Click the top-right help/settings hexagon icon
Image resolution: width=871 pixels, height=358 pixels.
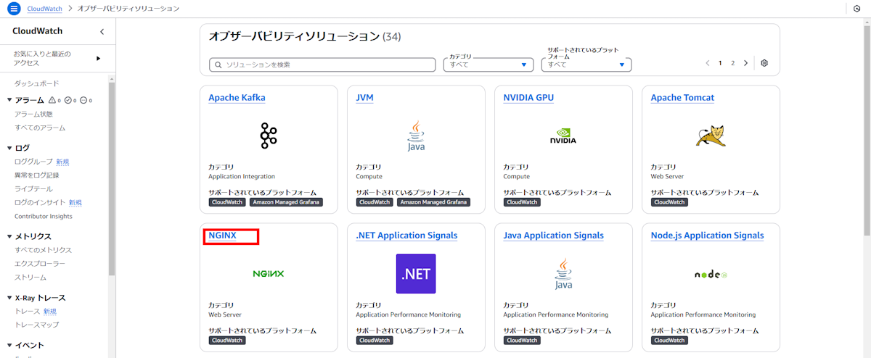[x=856, y=8]
